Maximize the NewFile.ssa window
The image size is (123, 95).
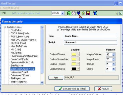120,4
